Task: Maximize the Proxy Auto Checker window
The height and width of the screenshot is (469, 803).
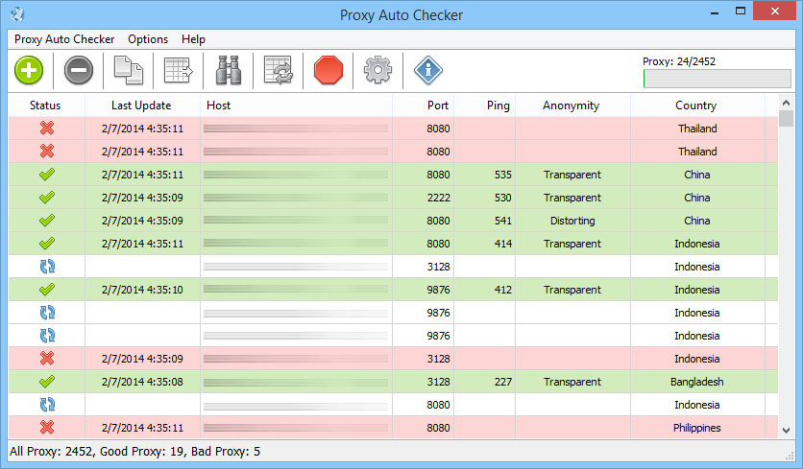Action: [741, 12]
